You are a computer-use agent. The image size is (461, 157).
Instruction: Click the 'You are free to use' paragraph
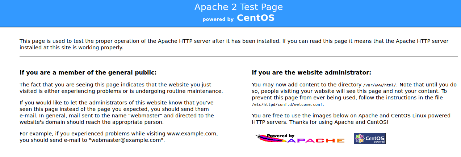pos(351,116)
